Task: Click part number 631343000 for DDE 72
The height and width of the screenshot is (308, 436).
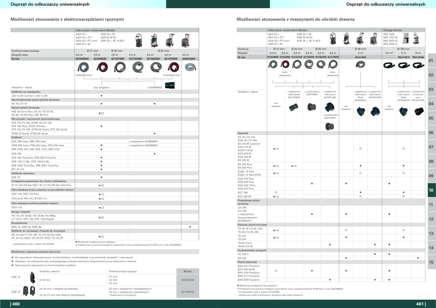Action: [x=187, y=292]
